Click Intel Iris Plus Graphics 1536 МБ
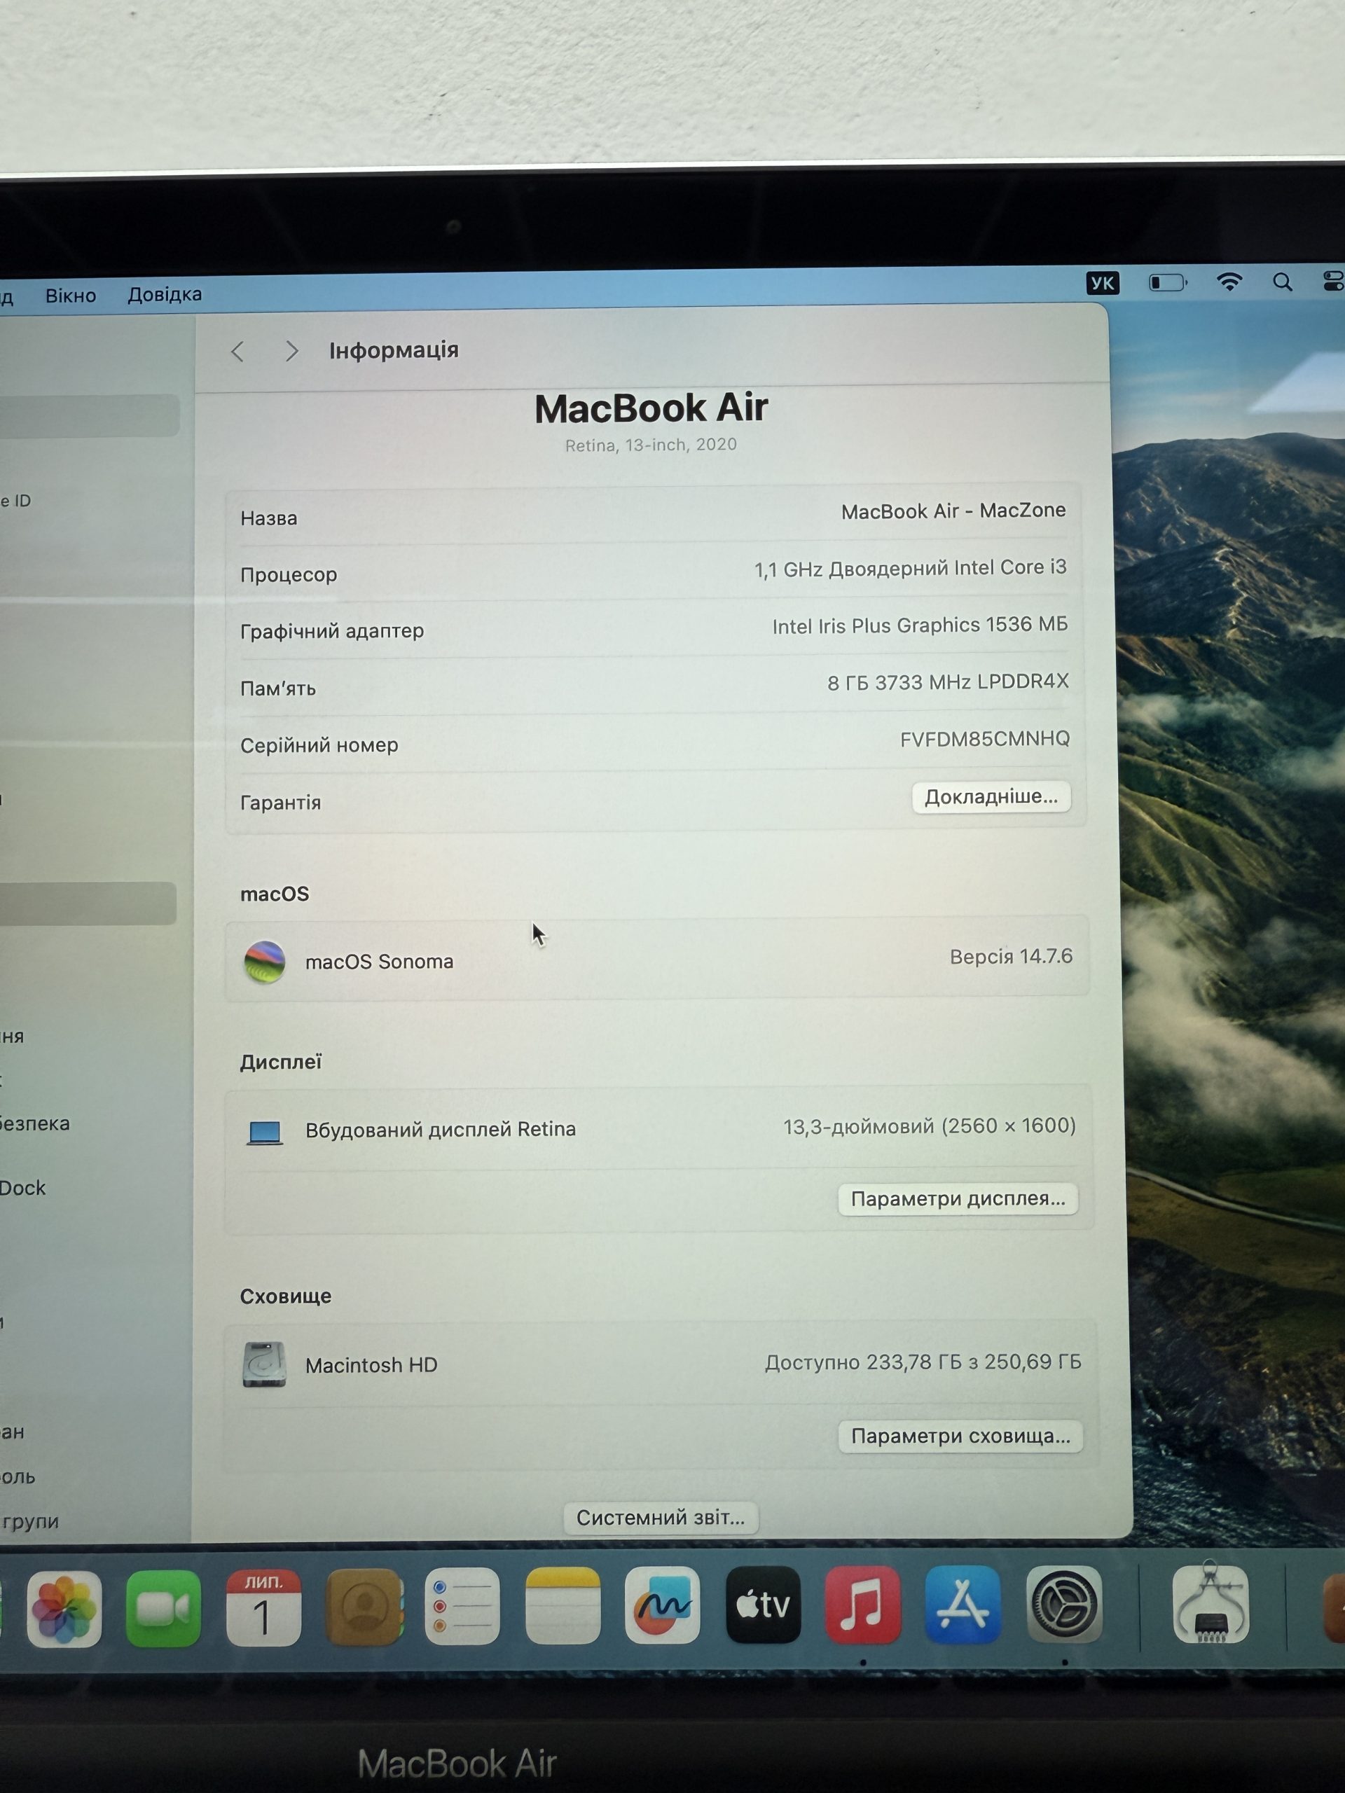Viewport: 1345px width, 1793px height. tap(919, 625)
